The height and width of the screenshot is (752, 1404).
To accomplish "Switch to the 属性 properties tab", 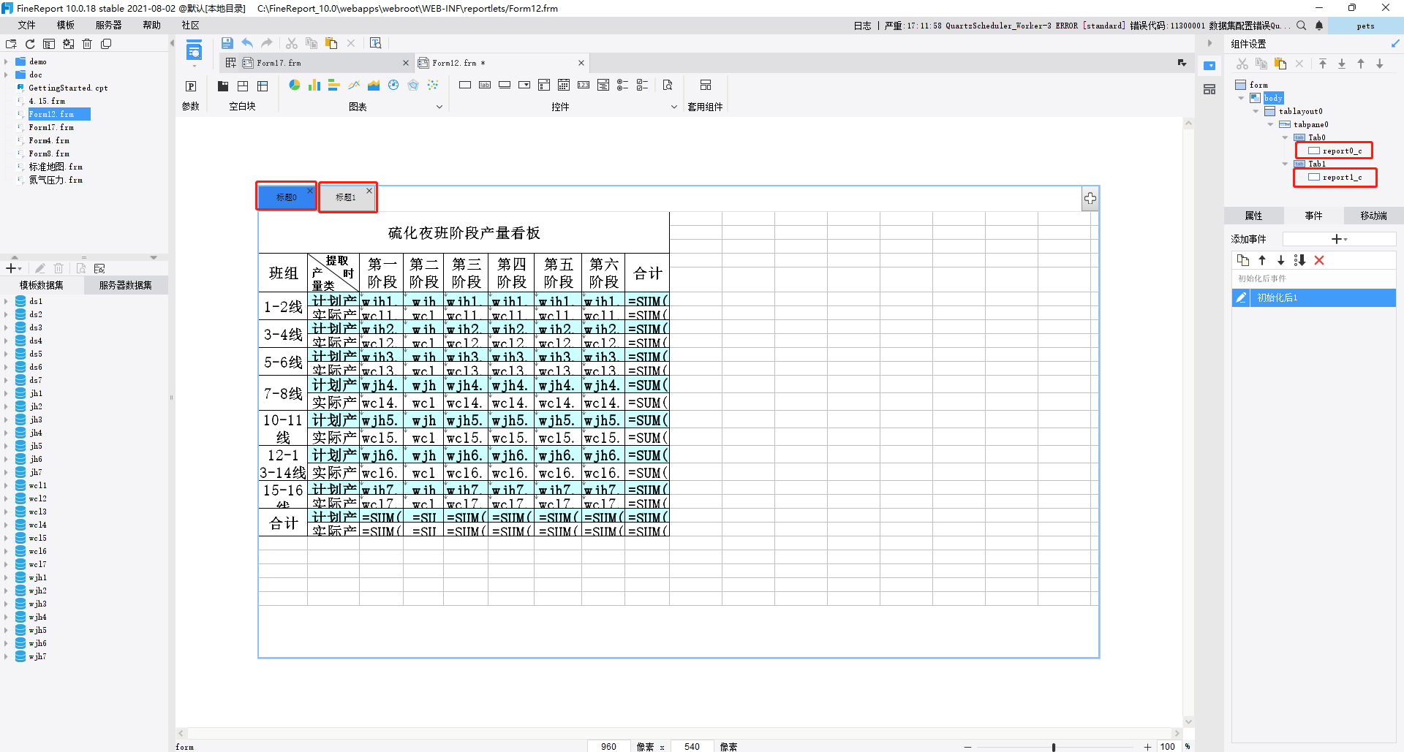I will (1254, 216).
